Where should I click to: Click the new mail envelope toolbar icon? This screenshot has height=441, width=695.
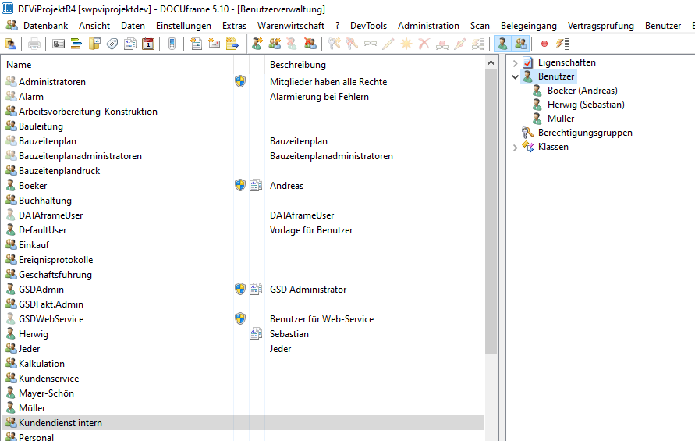pos(214,44)
